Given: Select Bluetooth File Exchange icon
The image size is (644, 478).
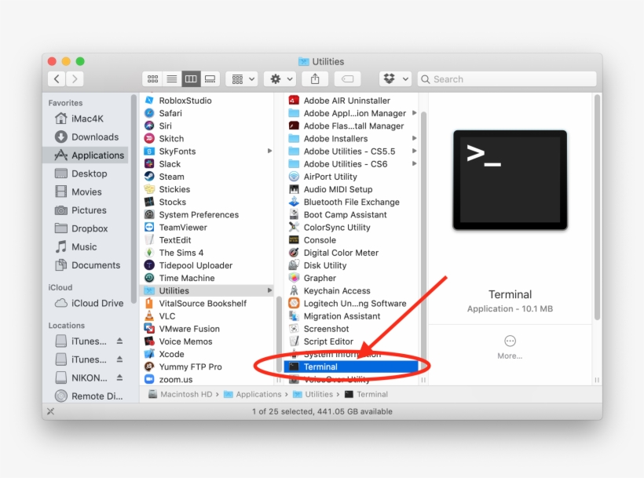Looking at the screenshot, I should [x=294, y=202].
